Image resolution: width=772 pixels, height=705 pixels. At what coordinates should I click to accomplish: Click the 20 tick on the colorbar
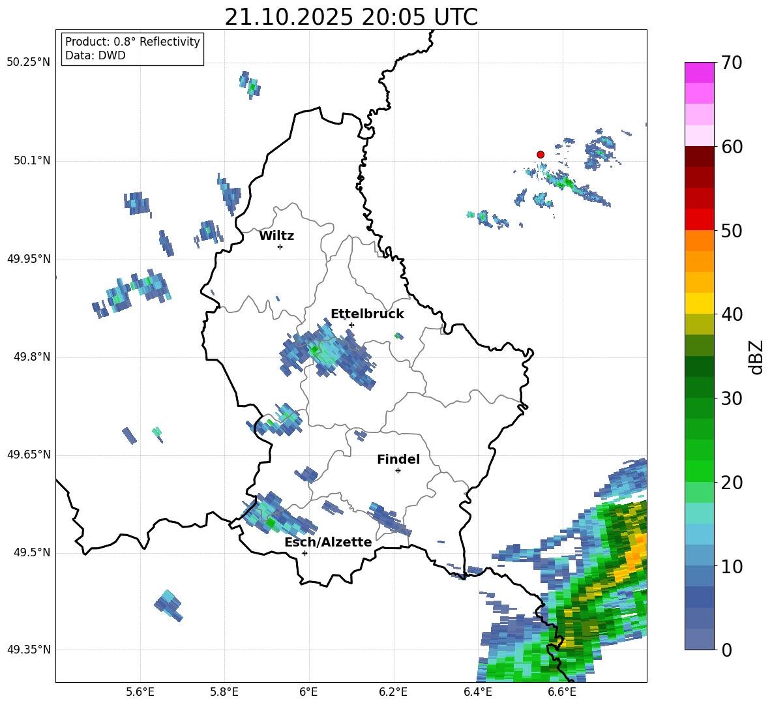coord(731,482)
